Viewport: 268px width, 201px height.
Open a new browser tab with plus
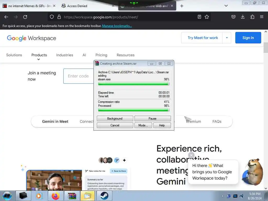(182, 6)
